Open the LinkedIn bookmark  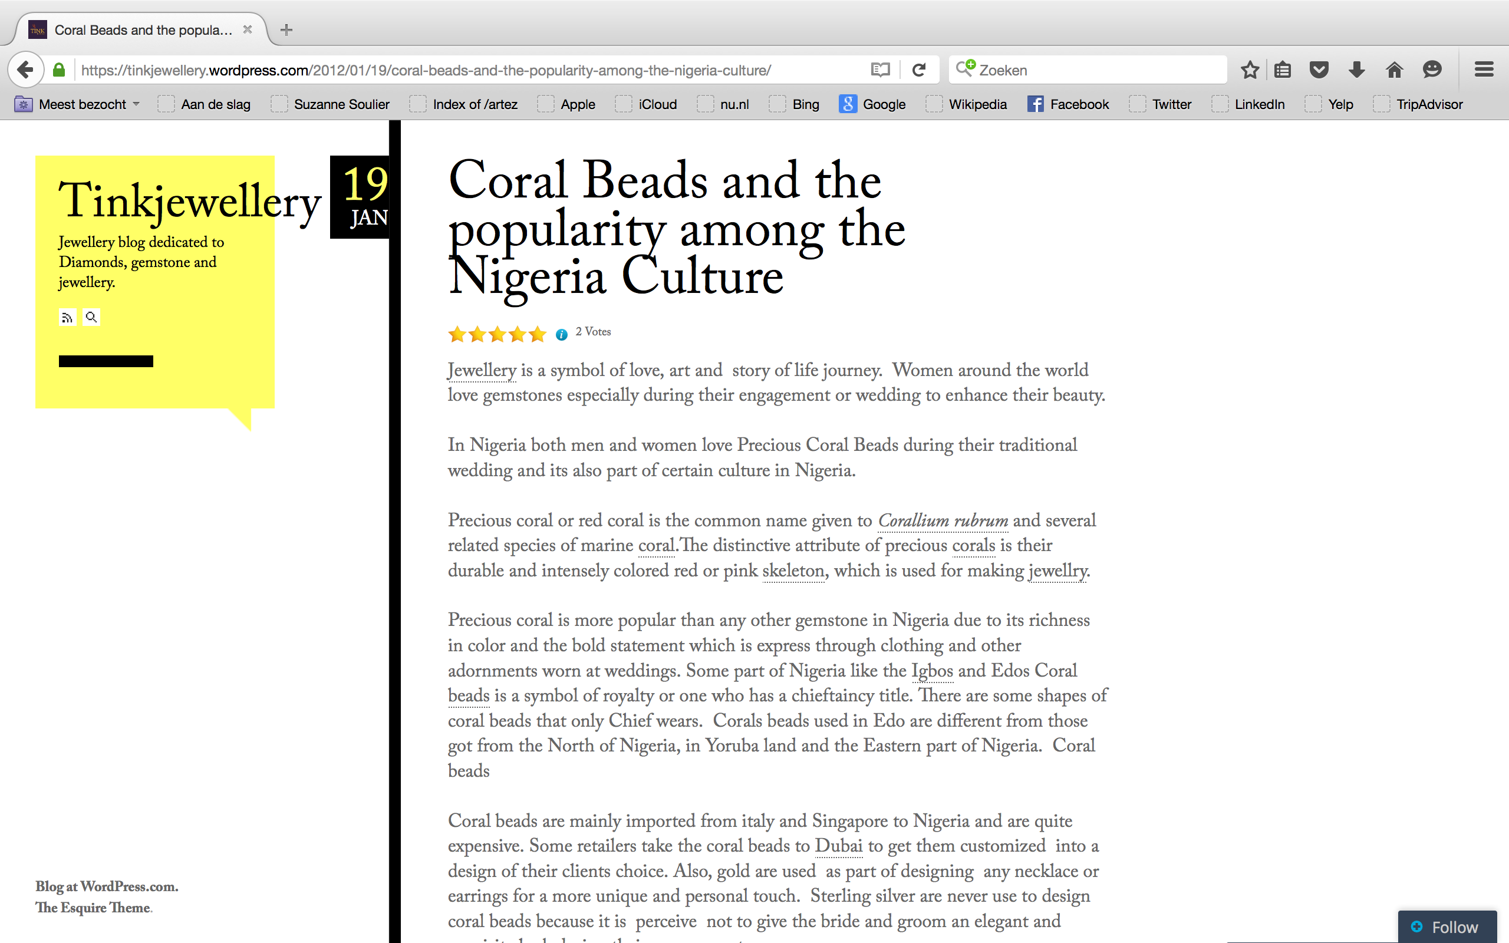click(x=1248, y=104)
